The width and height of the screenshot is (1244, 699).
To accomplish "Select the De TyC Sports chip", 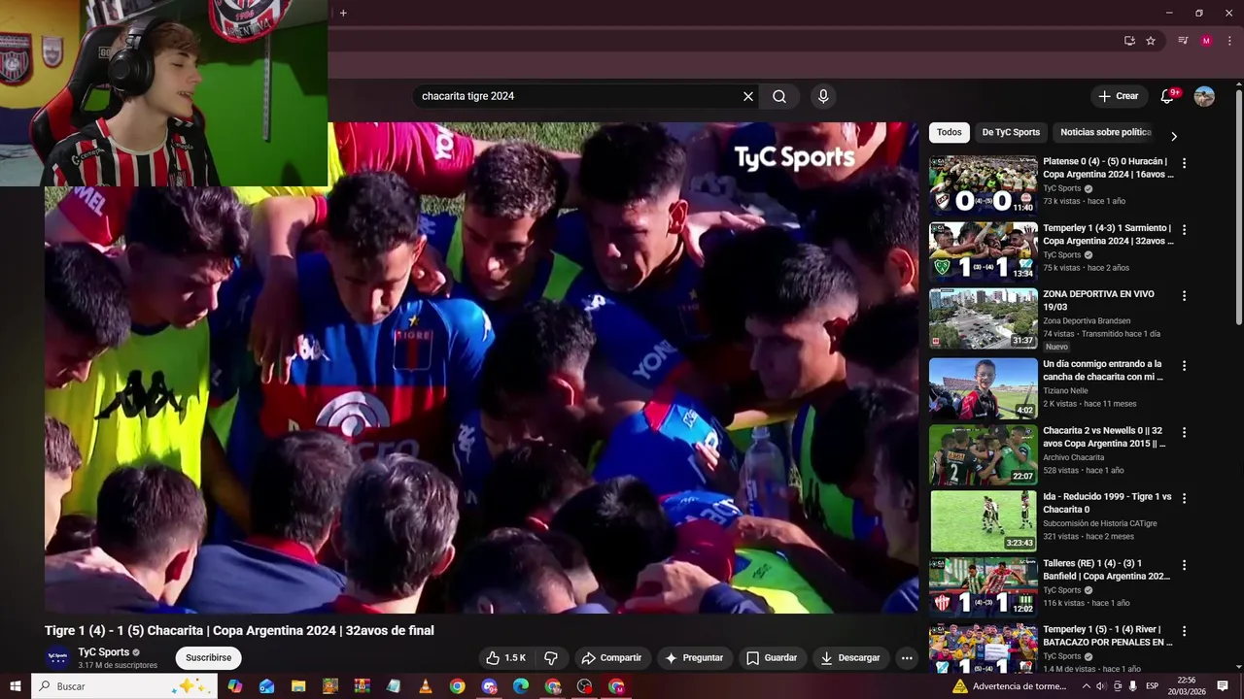I will (1011, 132).
